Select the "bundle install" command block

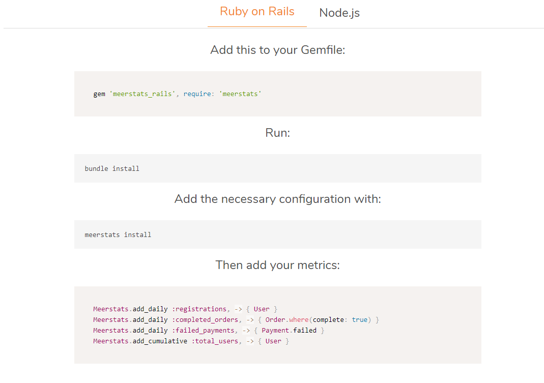(x=112, y=168)
